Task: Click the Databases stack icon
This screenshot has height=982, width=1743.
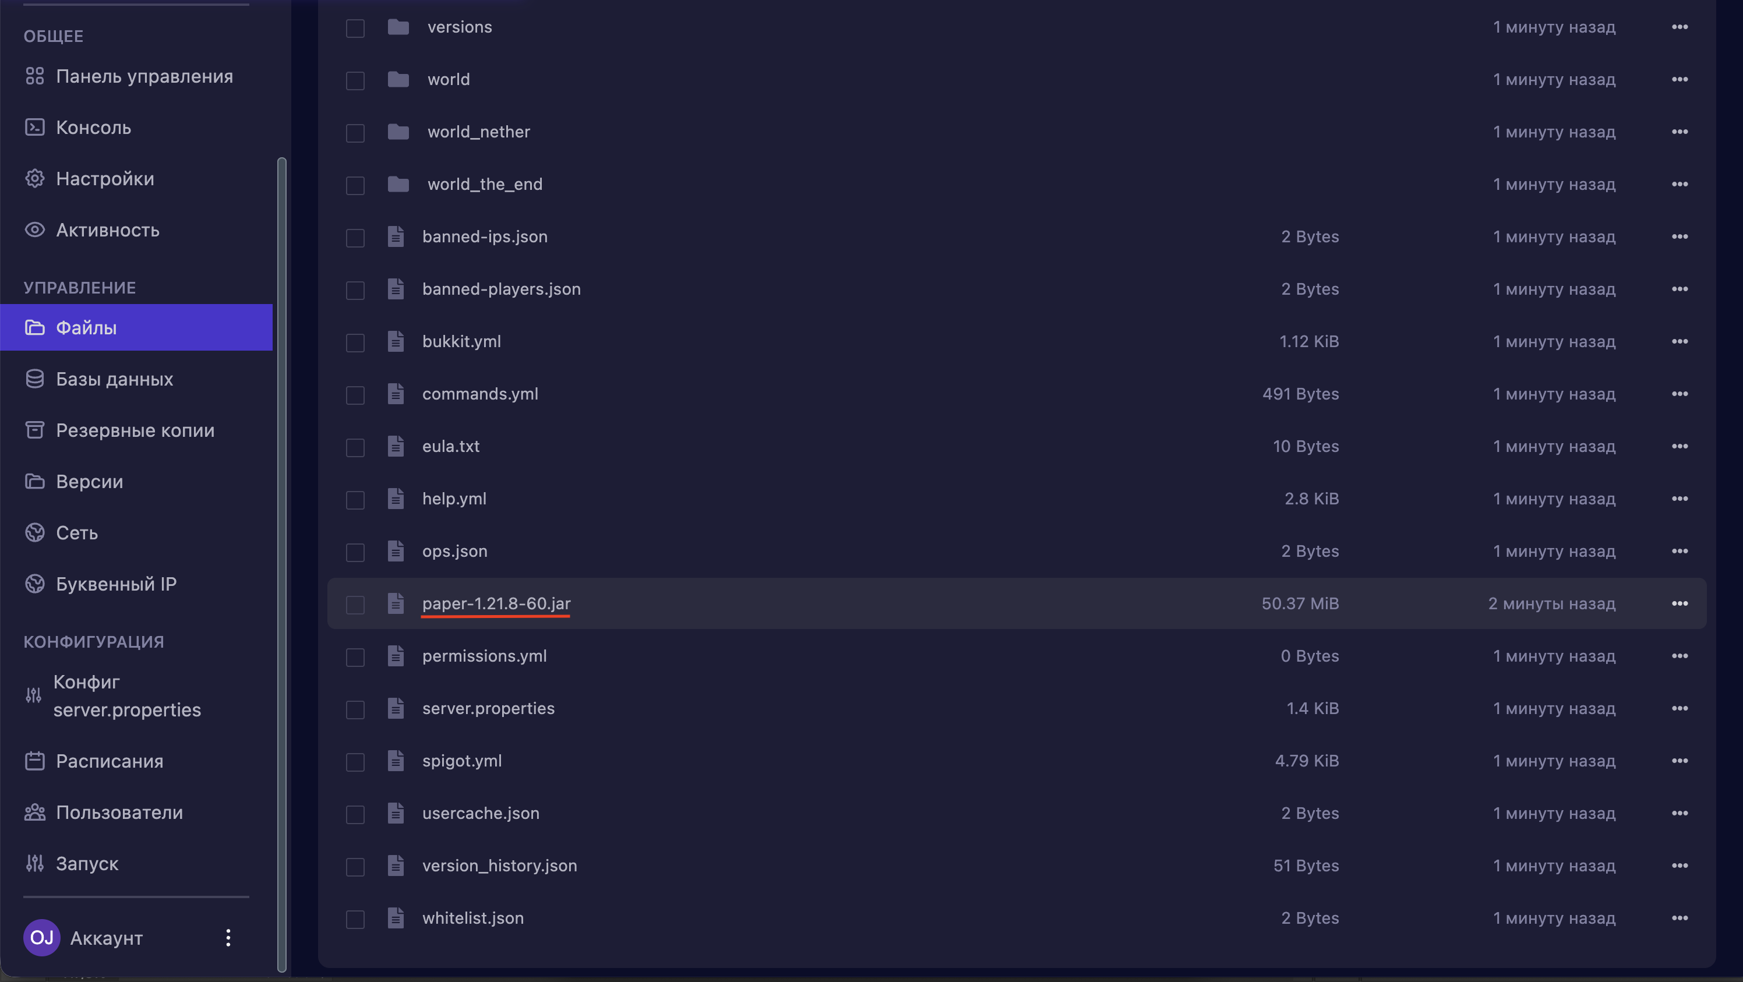Action: pyautogui.click(x=34, y=379)
